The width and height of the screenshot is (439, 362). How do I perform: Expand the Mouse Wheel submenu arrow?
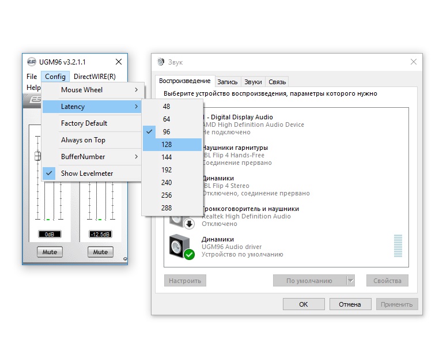[x=137, y=90]
